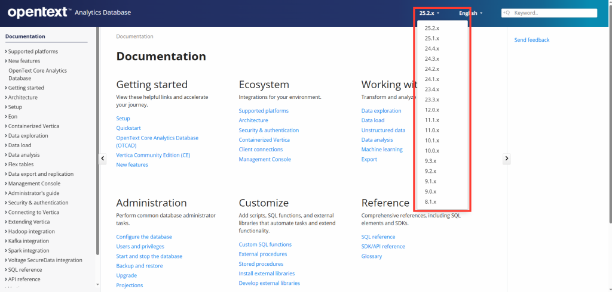This screenshot has width=612, height=292.
Task: Choose version 12.0.x in dropdown
Action: coord(432,110)
